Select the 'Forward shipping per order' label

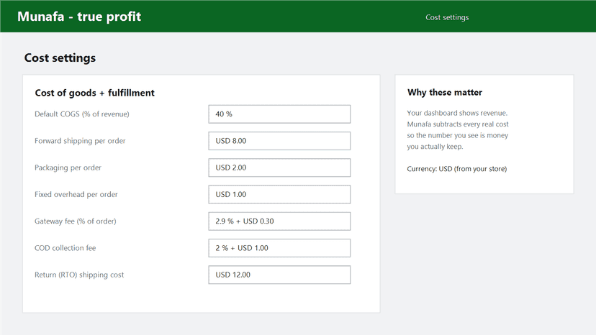(80, 141)
